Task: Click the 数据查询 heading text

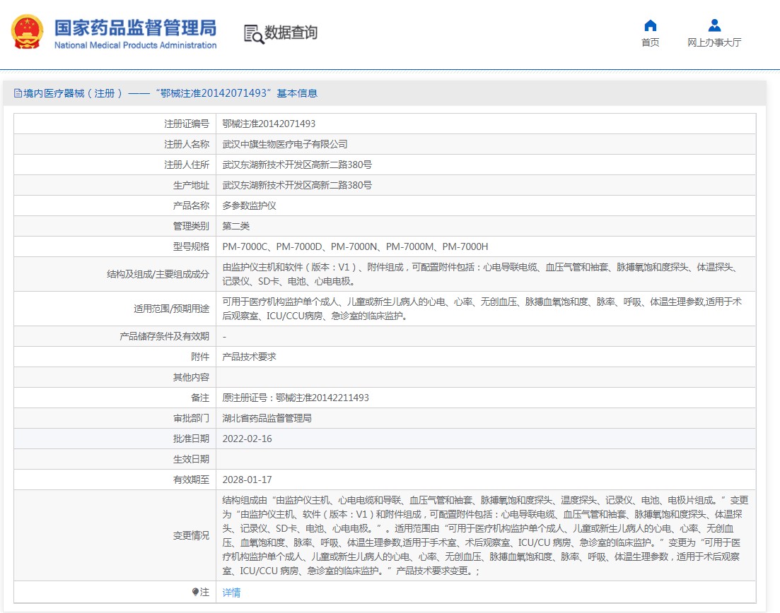Action: pyautogui.click(x=291, y=32)
